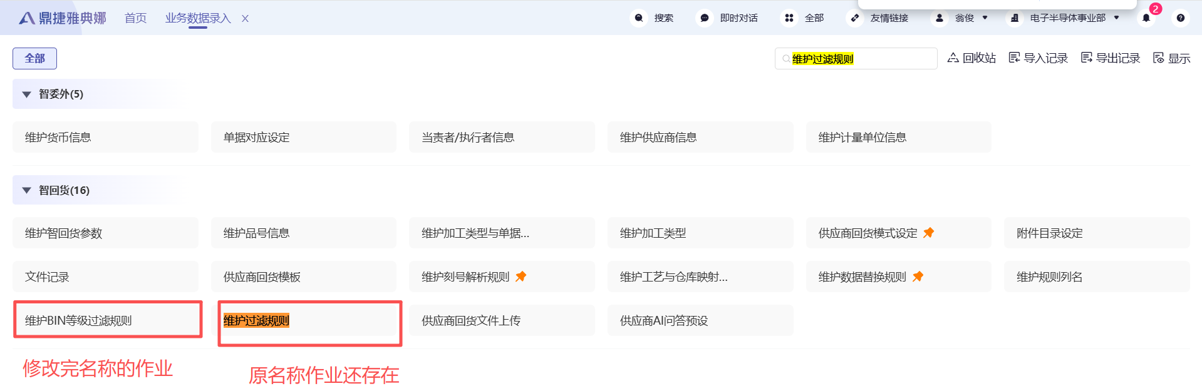
Task: Unpin the 维护数据替换规则 tile
Action: click(918, 277)
